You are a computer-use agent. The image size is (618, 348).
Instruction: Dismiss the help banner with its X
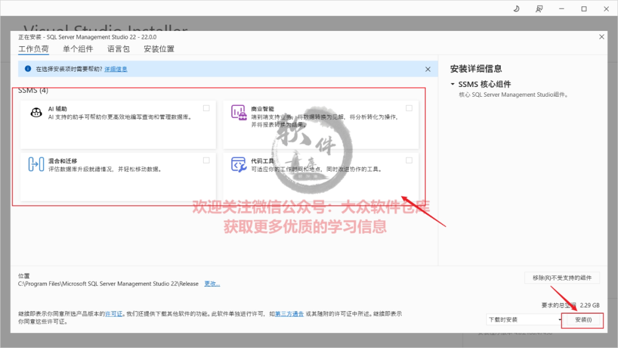(427, 69)
